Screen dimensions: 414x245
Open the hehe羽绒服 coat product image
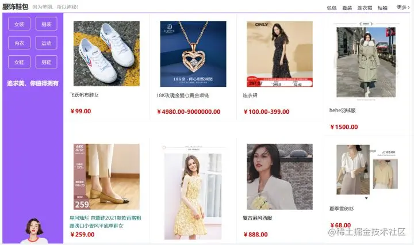point(366,62)
